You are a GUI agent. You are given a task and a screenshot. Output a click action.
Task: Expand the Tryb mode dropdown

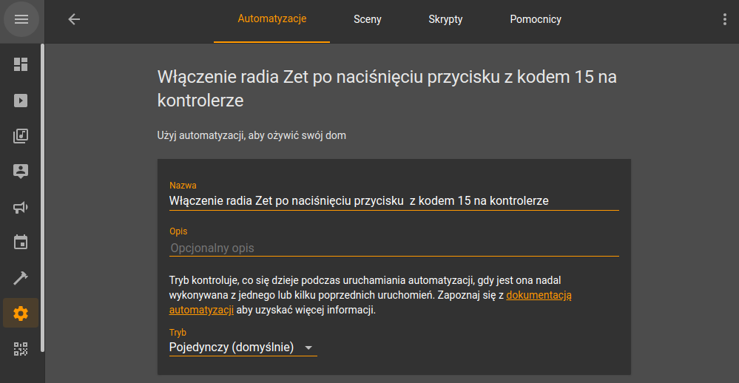pyautogui.click(x=243, y=348)
